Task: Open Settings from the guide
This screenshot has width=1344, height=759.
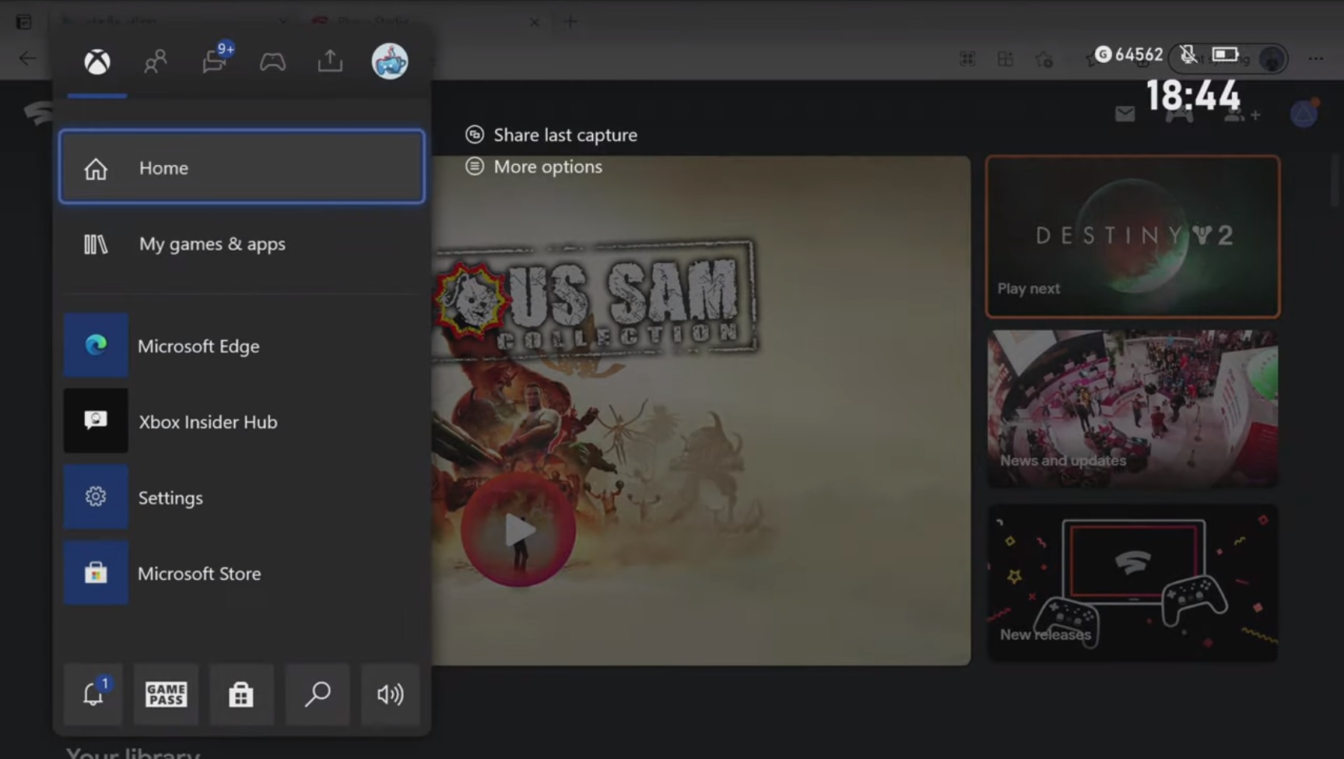Action: (x=242, y=497)
